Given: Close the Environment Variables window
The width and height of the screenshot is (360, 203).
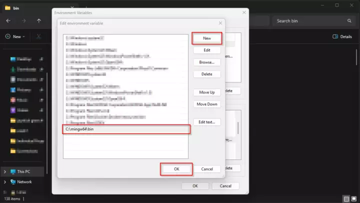Looking at the screenshot, I should (243, 11).
